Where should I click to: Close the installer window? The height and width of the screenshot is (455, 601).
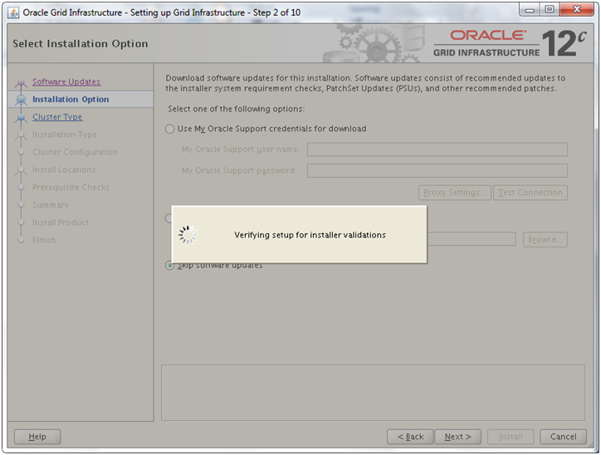(577, 10)
